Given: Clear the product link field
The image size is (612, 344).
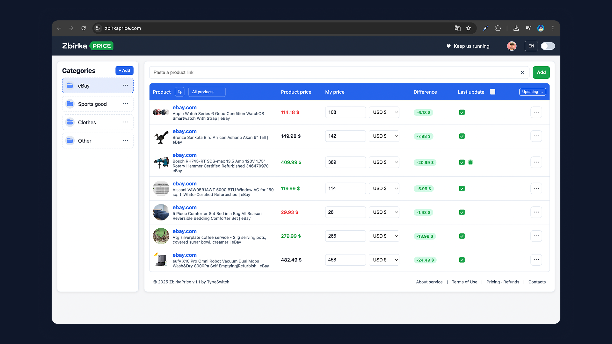Looking at the screenshot, I should click(522, 73).
